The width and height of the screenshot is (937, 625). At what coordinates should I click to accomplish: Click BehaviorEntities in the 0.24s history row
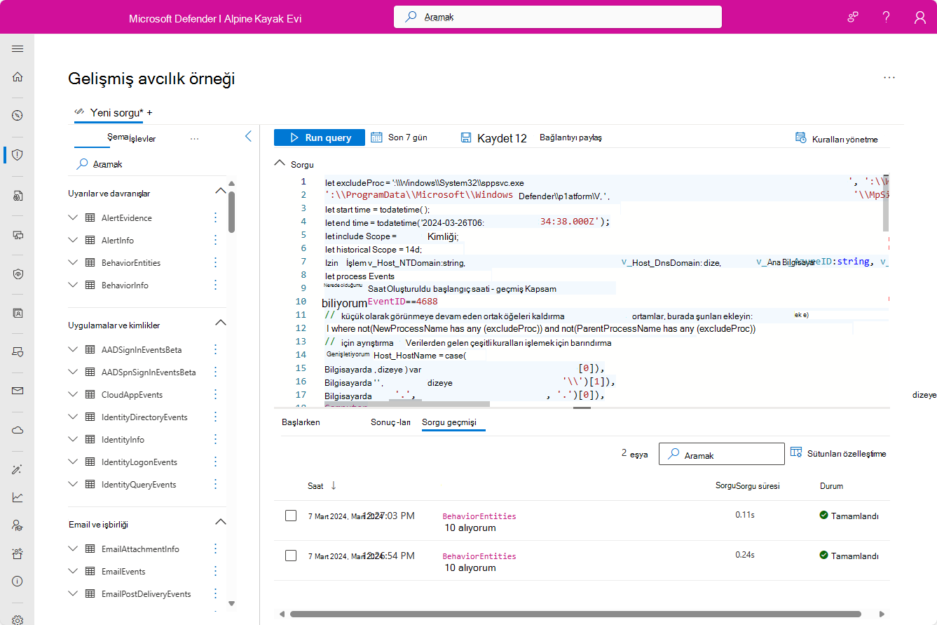click(x=479, y=556)
